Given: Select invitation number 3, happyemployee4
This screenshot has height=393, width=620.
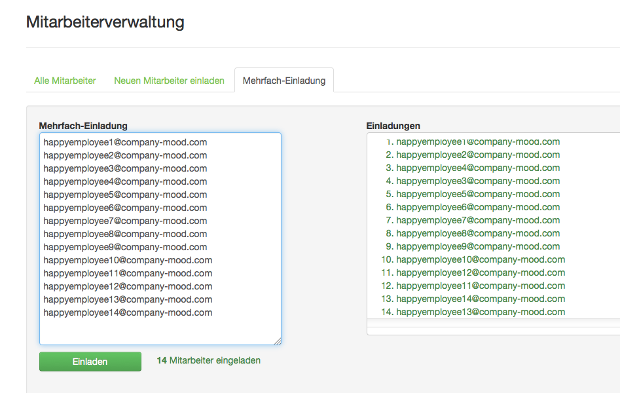Looking at the screenshot, I should [x=478, y=168].
